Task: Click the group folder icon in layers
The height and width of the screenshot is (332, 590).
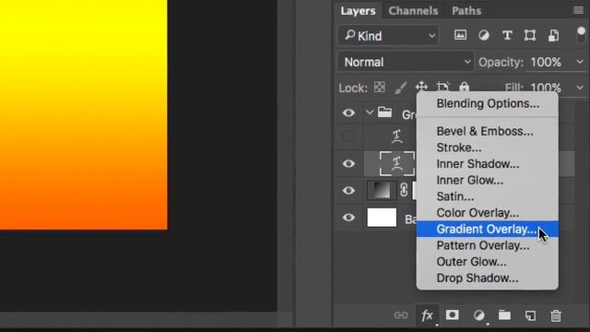Action: pyautogui.click(x=384, y=113)
